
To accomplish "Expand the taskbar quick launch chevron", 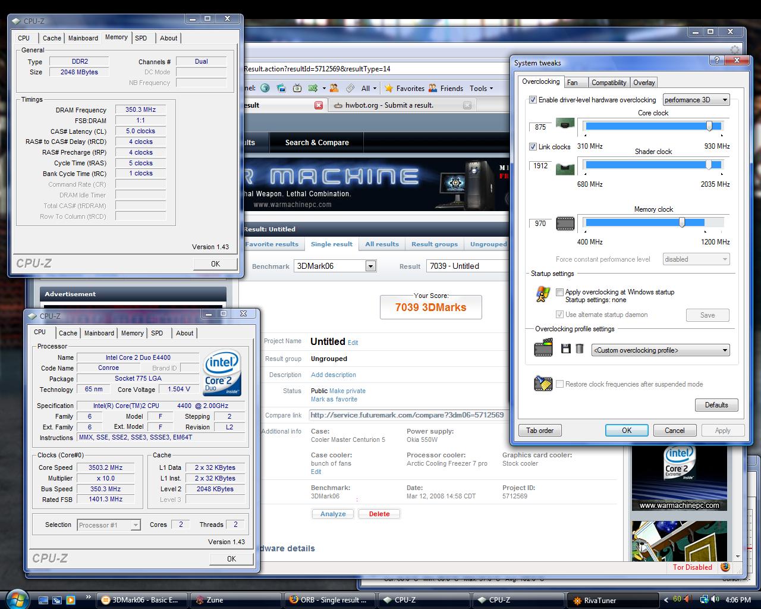I will 89,597.
